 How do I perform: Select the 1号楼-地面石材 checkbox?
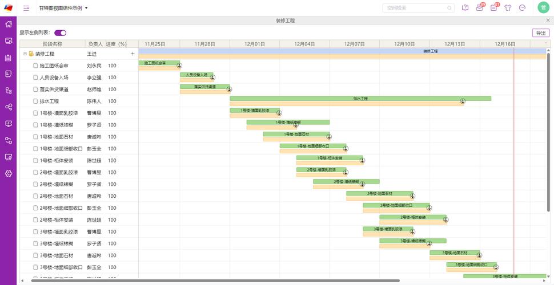click(x=35, y=137)
